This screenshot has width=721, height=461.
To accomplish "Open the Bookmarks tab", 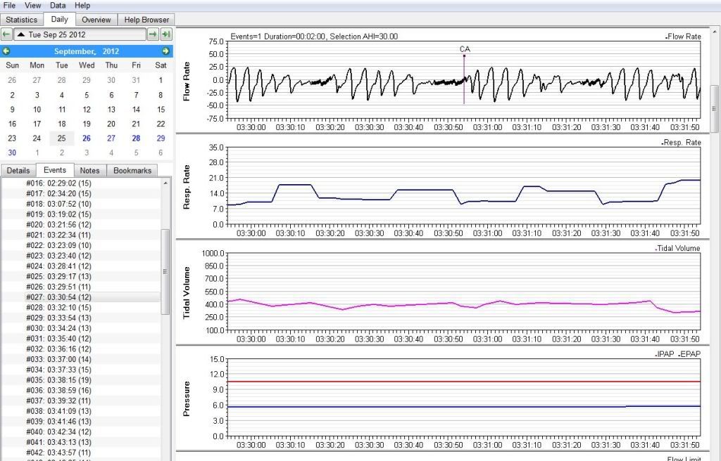I will coord(132,170).
